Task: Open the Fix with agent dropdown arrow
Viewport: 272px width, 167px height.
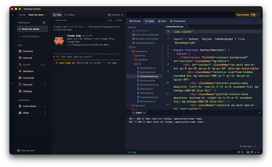Action: click(259, 146)
